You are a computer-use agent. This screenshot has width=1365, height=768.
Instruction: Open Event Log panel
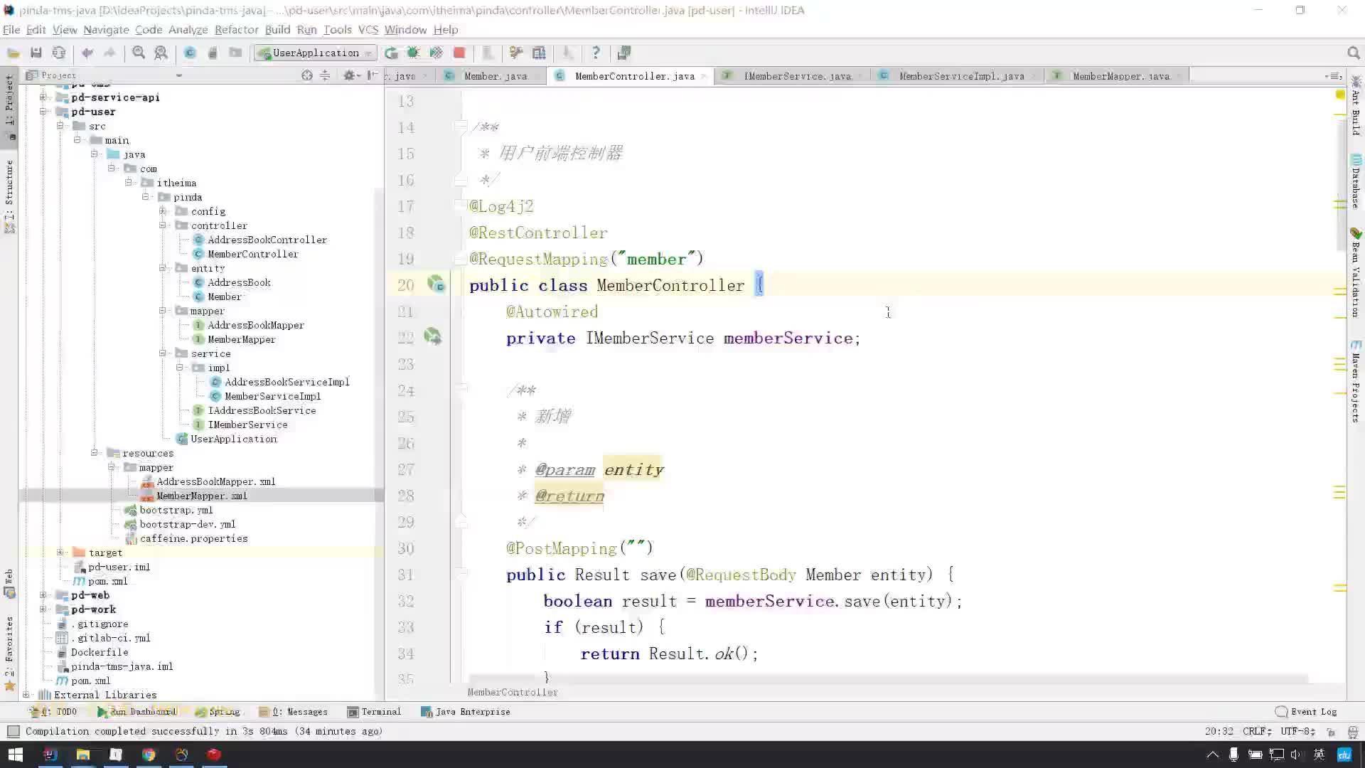1306,712
